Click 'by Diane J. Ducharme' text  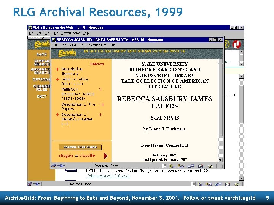pos(165,129)
